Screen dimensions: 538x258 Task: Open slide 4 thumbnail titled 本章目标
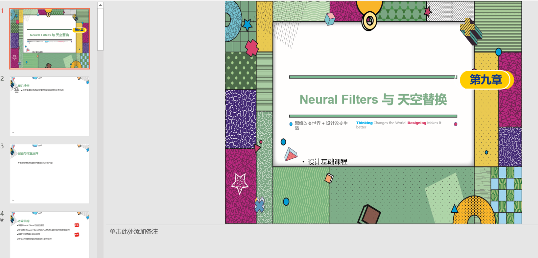coord(49,235)
